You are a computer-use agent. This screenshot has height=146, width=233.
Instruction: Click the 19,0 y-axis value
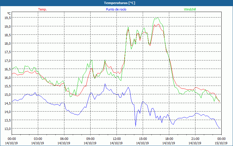[x=8, y=26]
